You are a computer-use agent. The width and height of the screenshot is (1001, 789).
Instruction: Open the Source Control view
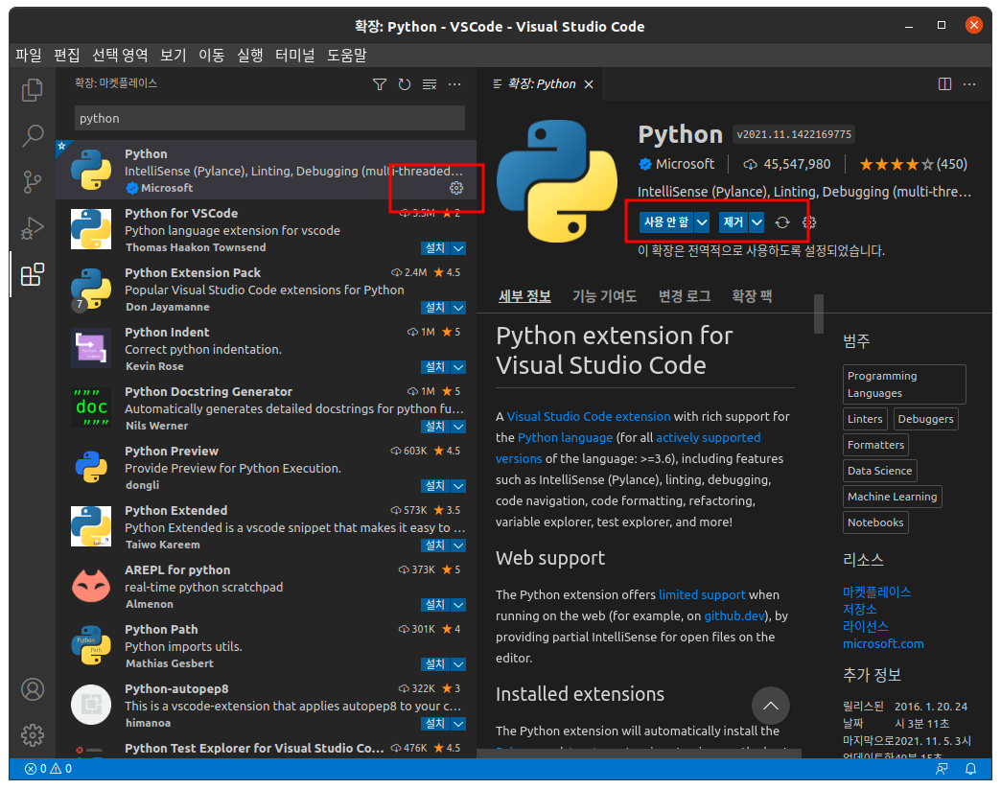(32, 182)
